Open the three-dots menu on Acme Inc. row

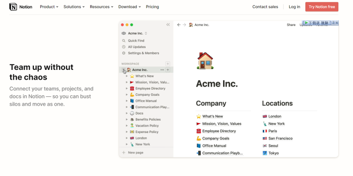(x=162, y=70)
